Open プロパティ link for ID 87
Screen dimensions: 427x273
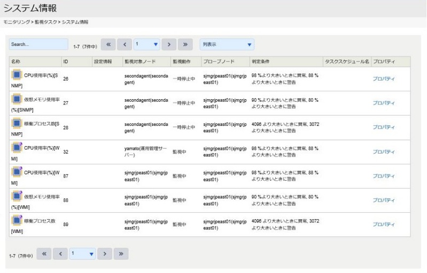click(383, 176)
